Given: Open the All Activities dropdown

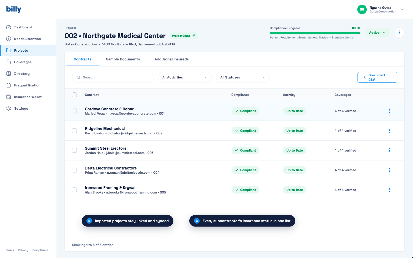Looking at the screenshot, I should 185,77.
